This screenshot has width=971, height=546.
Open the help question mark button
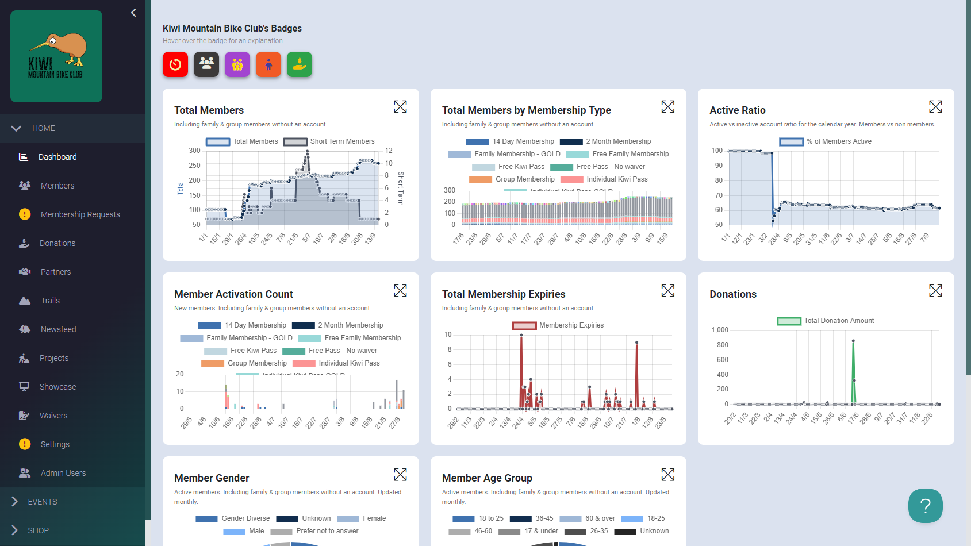925,506
